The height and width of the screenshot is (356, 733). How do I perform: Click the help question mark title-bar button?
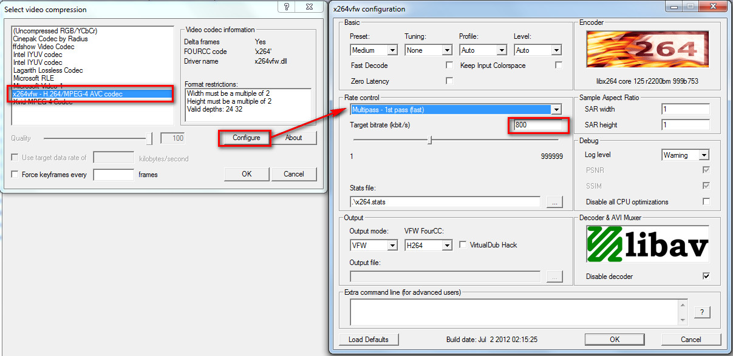287,7
